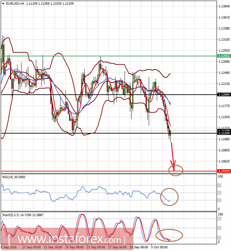Screen dimensions: 231x251
Task: Click the EURUSD,H4 symbol title text
Action: click(15, 3)
